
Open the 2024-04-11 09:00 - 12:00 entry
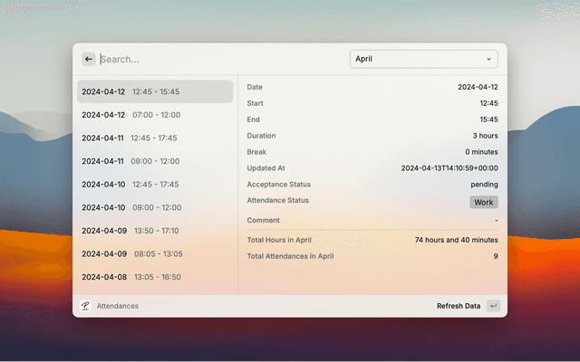pyautogui.click(x=154, y=161)
